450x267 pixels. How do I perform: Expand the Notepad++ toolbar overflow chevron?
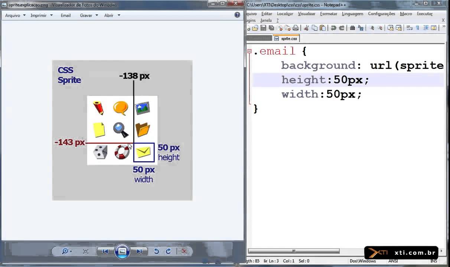coord(444,26)
